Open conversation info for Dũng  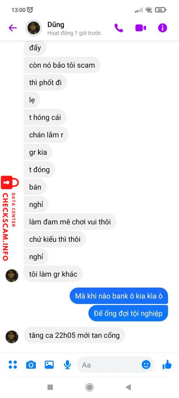click(163, 28)
